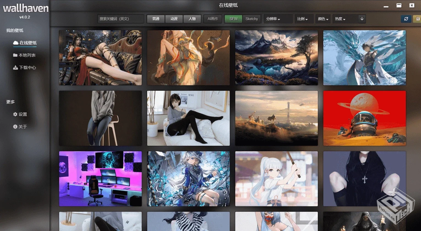The width and height of the screenshot is (421, 231).
Task: Click the folder icon next to 本地列表
Action: click(x=15, y=55)
